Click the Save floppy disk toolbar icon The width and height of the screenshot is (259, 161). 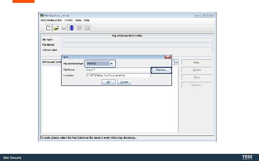(x=64, y=28)
